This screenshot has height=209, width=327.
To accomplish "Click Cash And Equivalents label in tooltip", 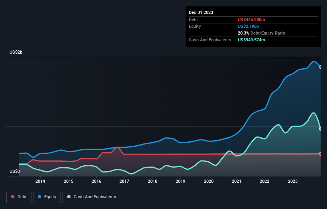I will [x=210, y=40].
